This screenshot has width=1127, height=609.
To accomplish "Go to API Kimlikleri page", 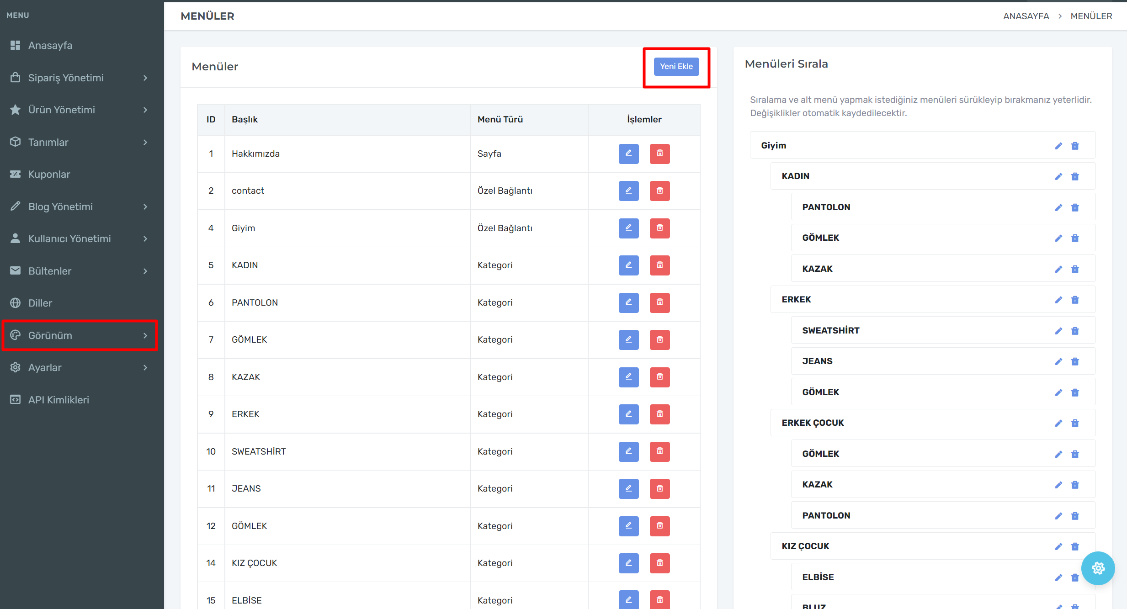I will click(x=58, y=400).
